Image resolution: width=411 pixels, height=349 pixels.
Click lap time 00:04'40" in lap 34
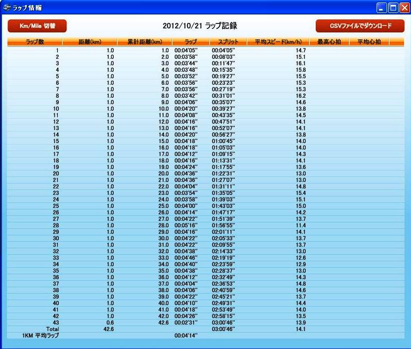[186, 264]
